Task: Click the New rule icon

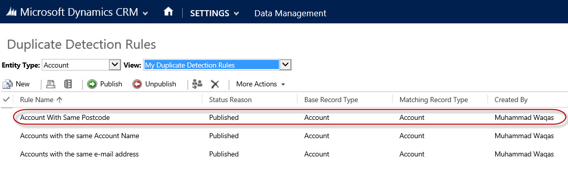Action: click(8, 84)
